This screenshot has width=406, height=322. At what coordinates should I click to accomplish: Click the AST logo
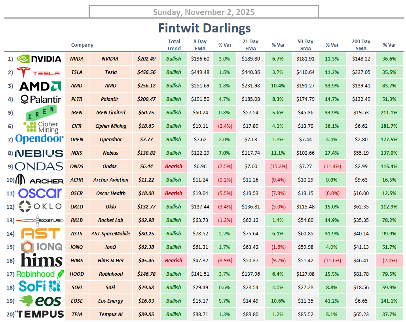(41, 233)
